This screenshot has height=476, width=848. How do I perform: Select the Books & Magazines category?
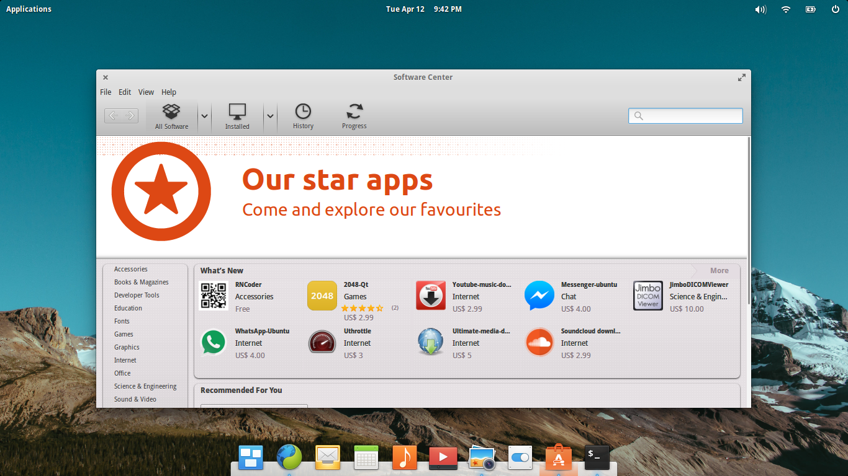point(142,282)
